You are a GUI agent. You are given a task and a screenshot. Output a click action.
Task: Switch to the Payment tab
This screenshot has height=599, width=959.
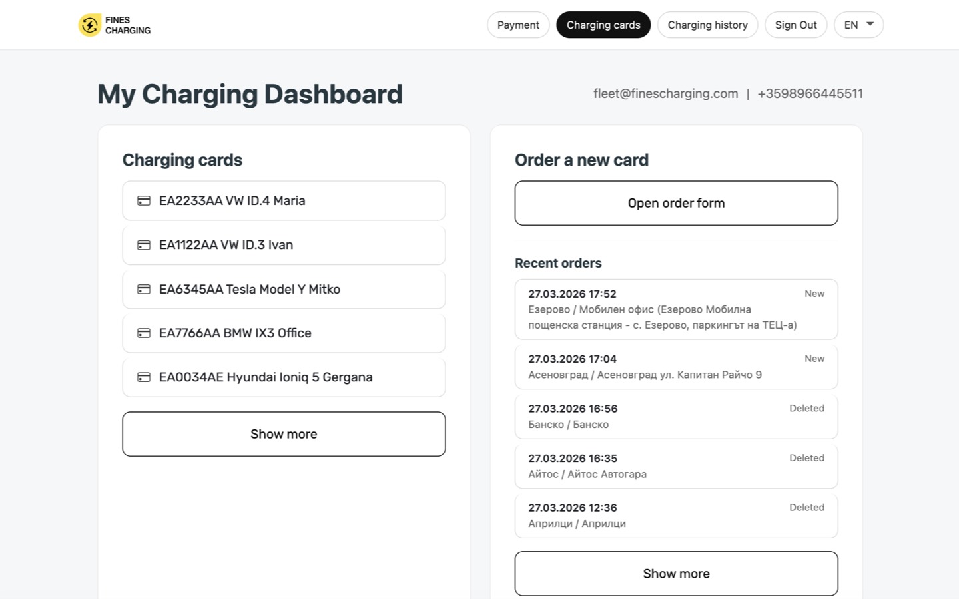pos(518,25)
